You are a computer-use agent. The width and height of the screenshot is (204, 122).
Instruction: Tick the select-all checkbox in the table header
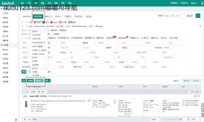point(23,87)
